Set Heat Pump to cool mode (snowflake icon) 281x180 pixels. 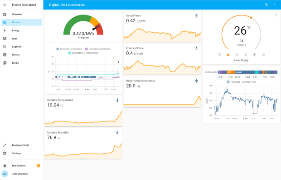(x=237, y=55)
